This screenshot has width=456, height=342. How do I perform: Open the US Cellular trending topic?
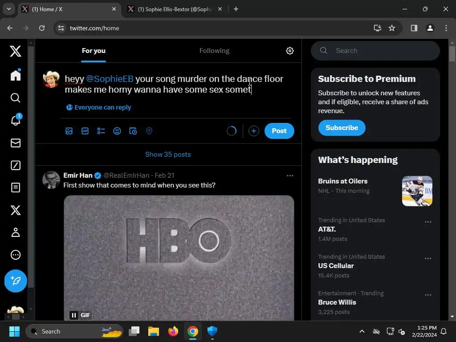pos(336,266)
